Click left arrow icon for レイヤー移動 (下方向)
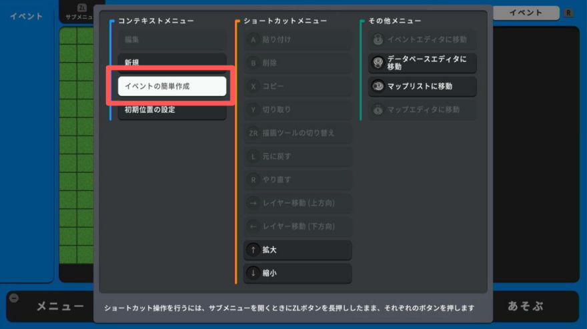 click(253, 226)
